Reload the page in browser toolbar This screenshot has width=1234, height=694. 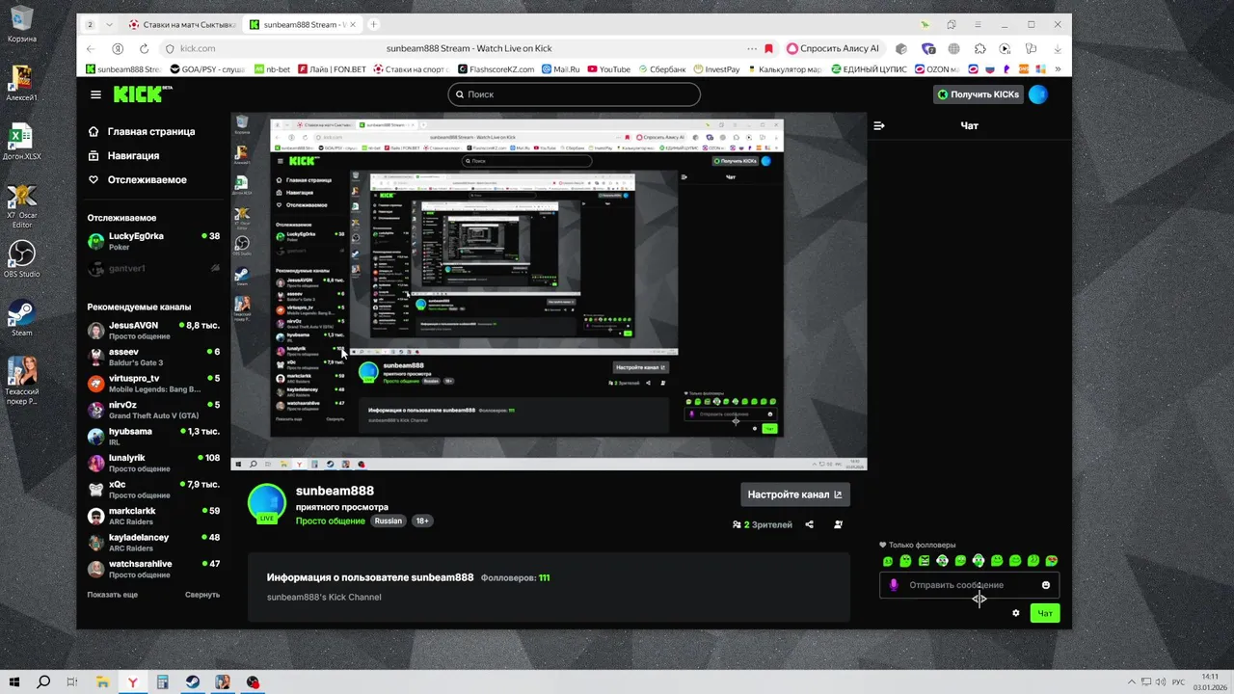tap(144, 48)
